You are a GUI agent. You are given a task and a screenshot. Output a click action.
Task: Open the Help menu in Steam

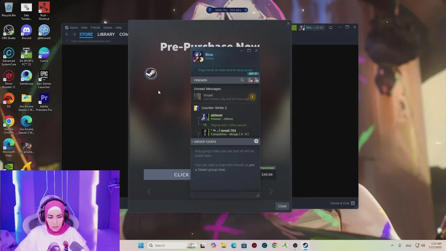pyautogui.click(x=118, y=28)
